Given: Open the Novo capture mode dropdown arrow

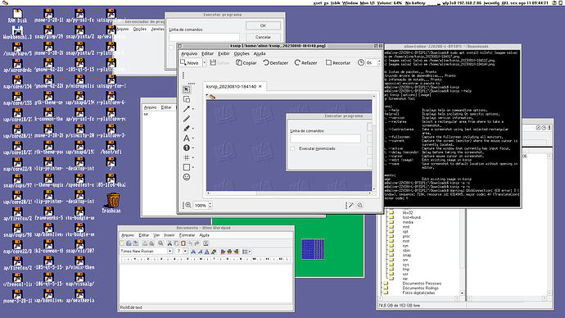Looking at the screenshot, I should point(205,63).
